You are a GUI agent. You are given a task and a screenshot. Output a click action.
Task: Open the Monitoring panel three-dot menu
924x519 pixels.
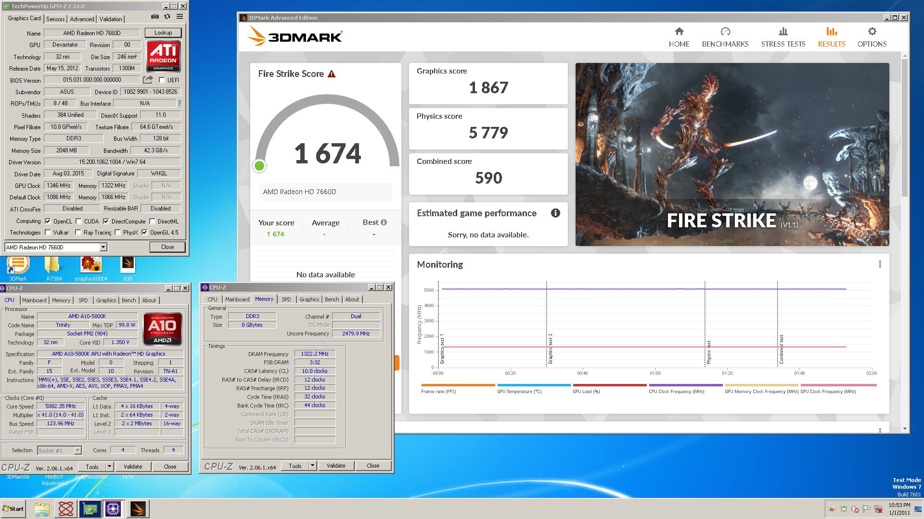click(x=880, y=264)
